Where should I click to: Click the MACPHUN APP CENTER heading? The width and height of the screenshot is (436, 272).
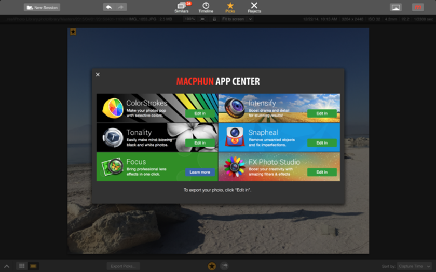pyautogui.click(x=218, y=81)
